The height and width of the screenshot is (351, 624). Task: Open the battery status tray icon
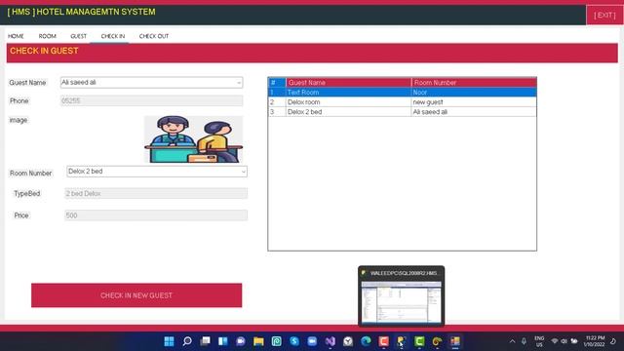(x=574, y=341)
